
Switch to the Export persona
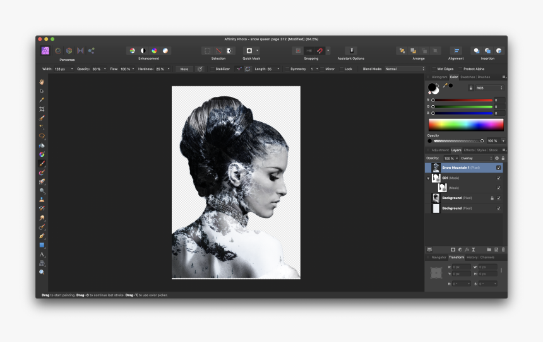tap(91, 51)
